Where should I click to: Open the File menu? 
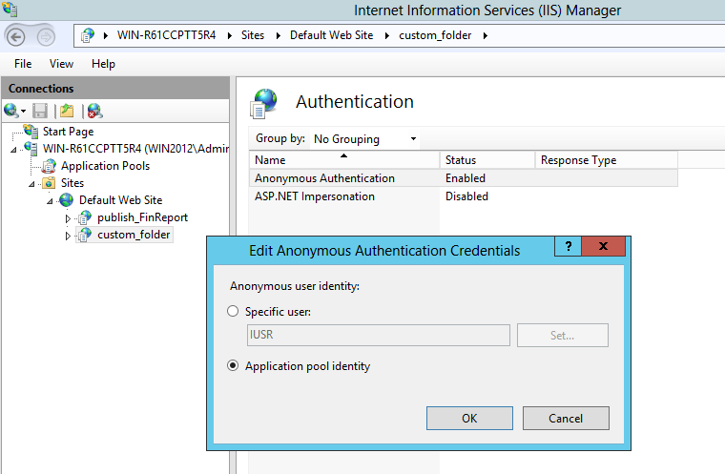tap(23, 64)
